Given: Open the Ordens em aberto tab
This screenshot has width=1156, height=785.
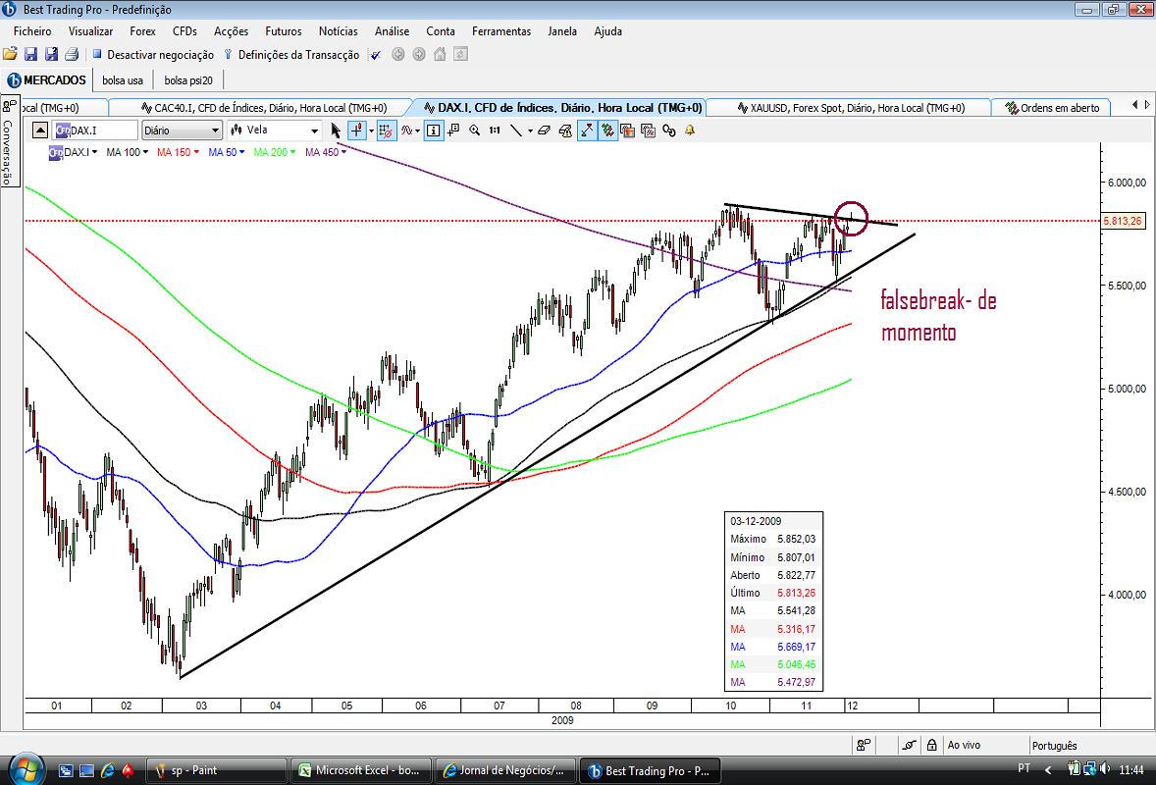Looking at the screenshot, I should 1053,108.
